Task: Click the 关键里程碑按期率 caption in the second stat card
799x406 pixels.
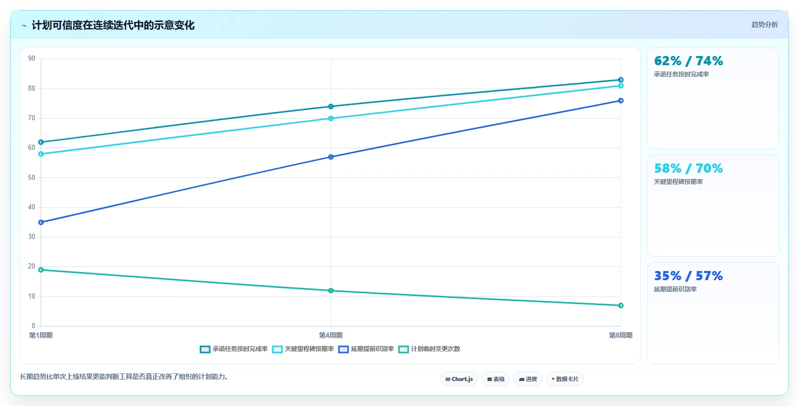Action: coord(678,182)
